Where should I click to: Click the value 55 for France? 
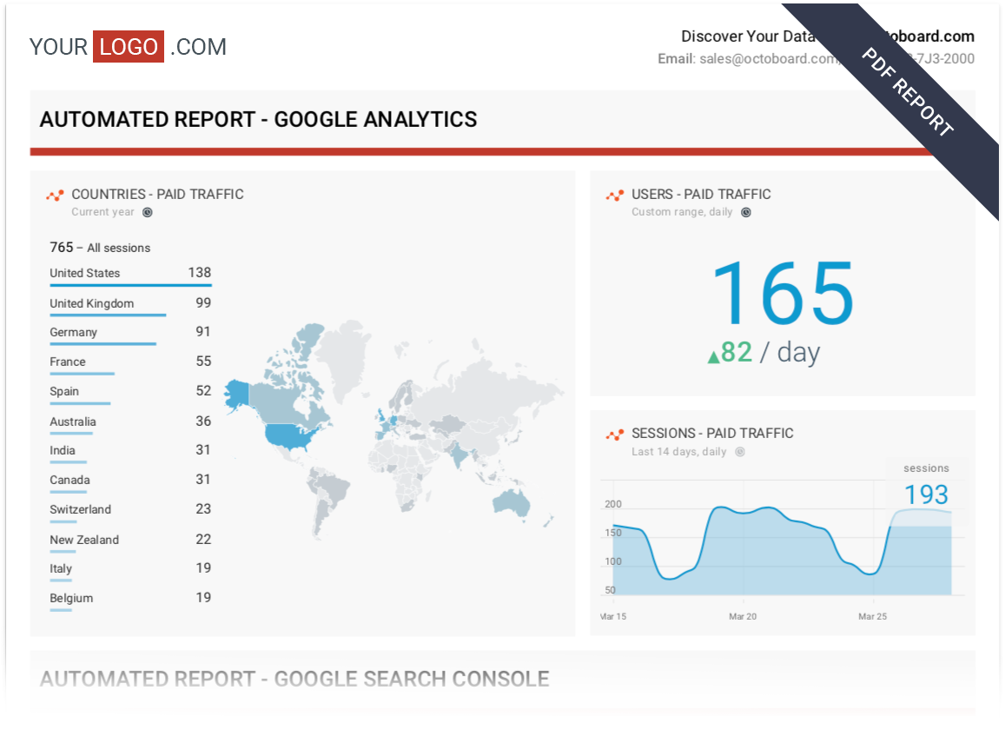(x=203, y=362)
